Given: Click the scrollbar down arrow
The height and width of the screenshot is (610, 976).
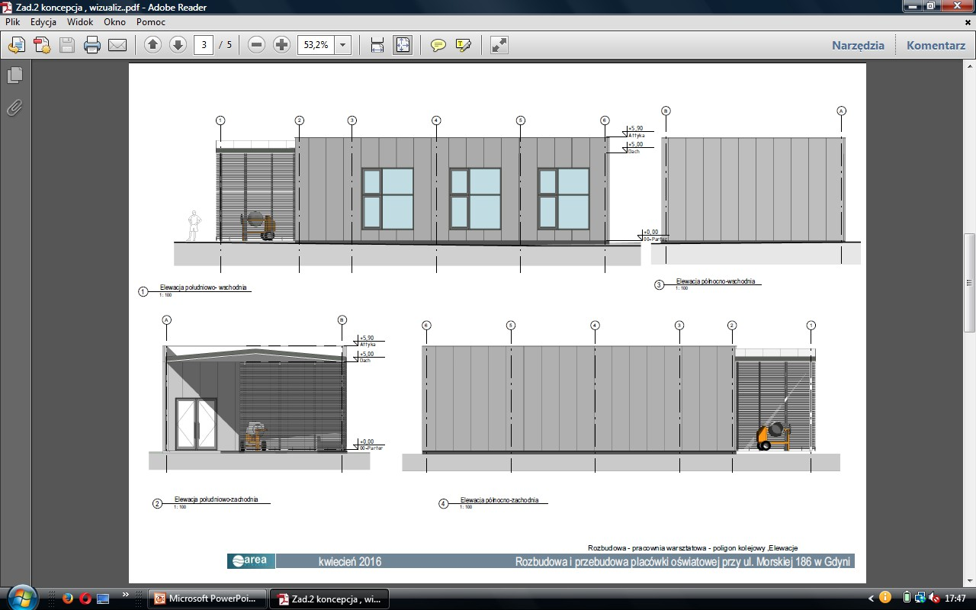Looking at the screenshot, I should 970,579.
